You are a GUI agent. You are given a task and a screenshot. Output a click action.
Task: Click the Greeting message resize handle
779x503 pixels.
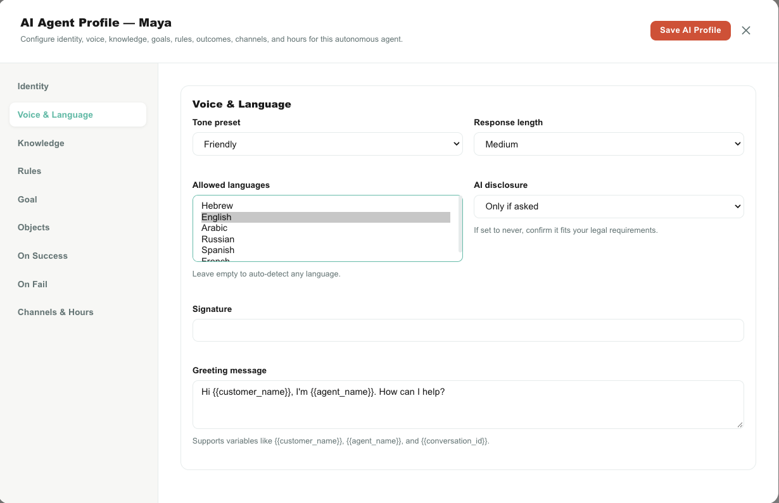(739, 425)
